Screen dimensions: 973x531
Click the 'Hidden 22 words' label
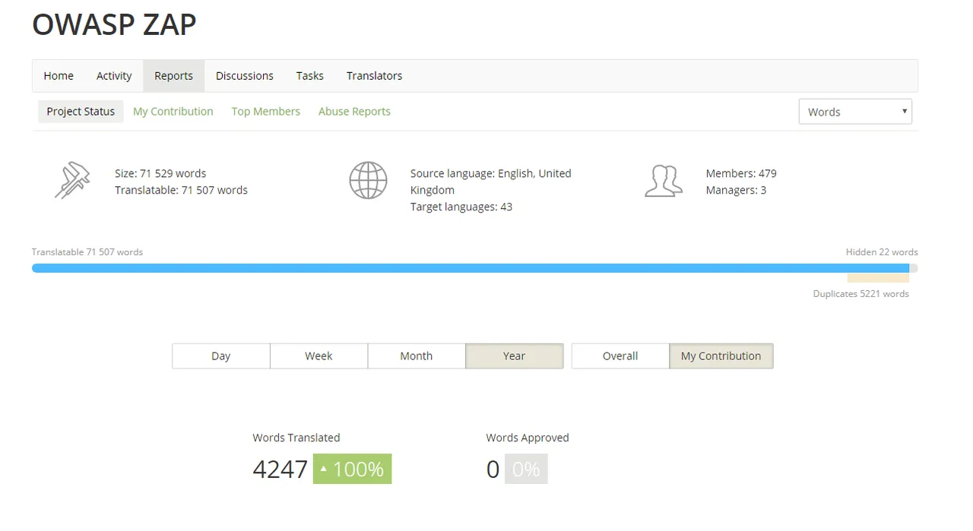click(x=882, y=251)
